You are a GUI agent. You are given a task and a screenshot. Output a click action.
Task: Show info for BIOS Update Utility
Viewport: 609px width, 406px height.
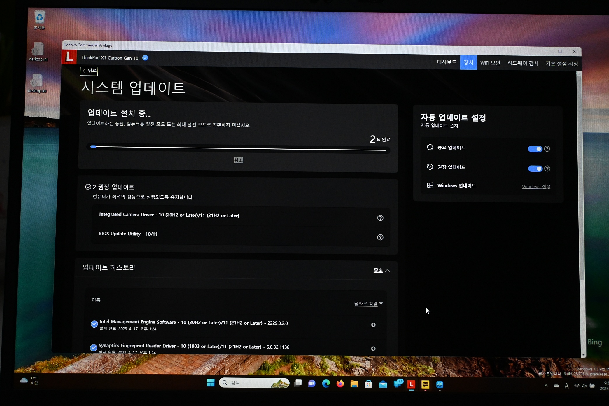pyautogui.click(x=380, y=237)
